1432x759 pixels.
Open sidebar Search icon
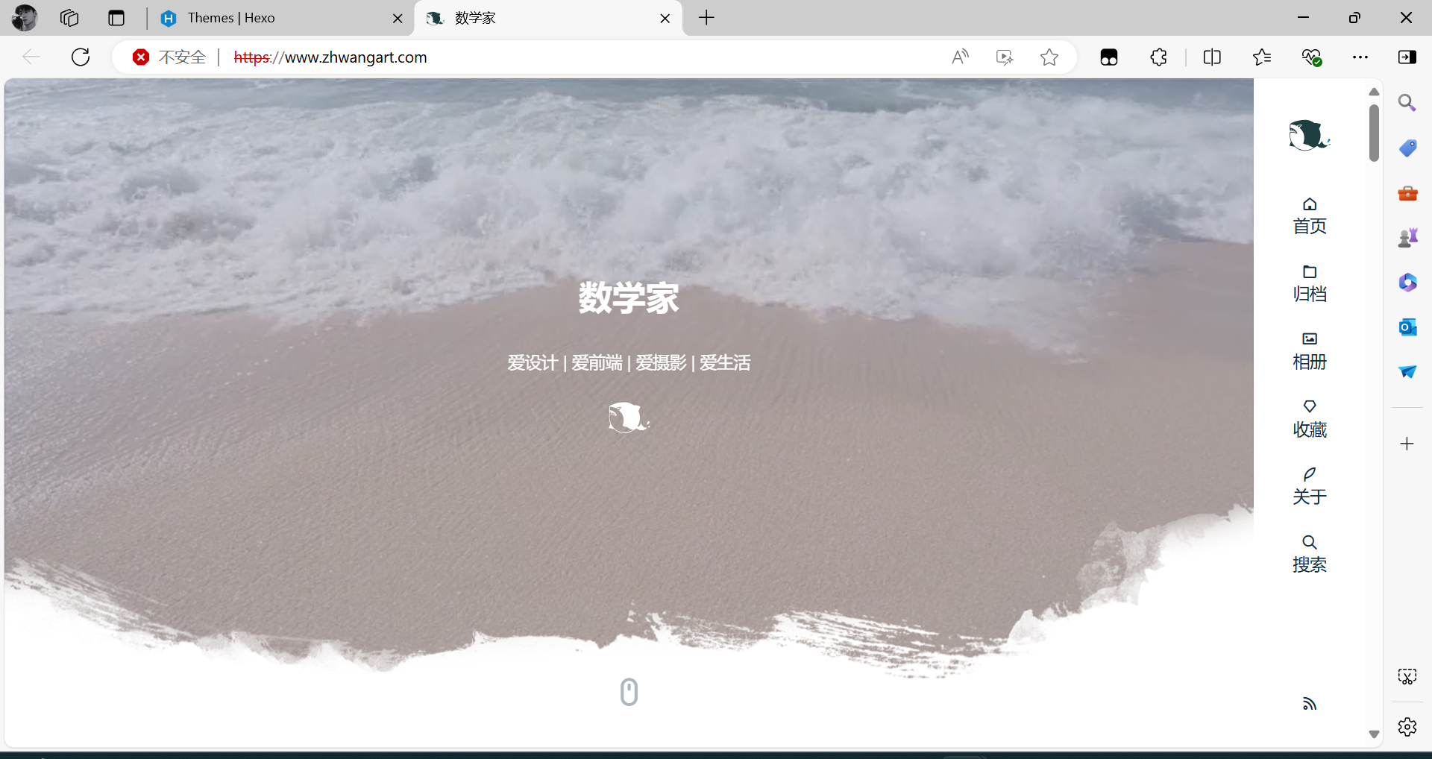[1407, 103]
